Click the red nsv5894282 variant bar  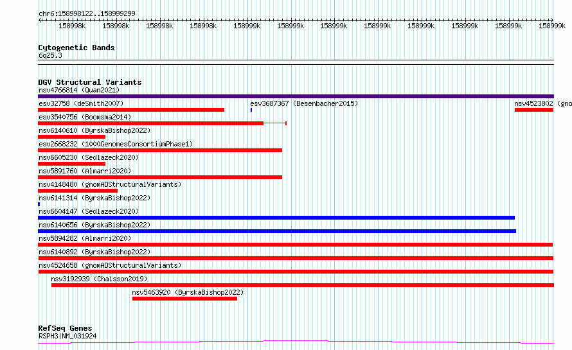(x=296, y=245)
